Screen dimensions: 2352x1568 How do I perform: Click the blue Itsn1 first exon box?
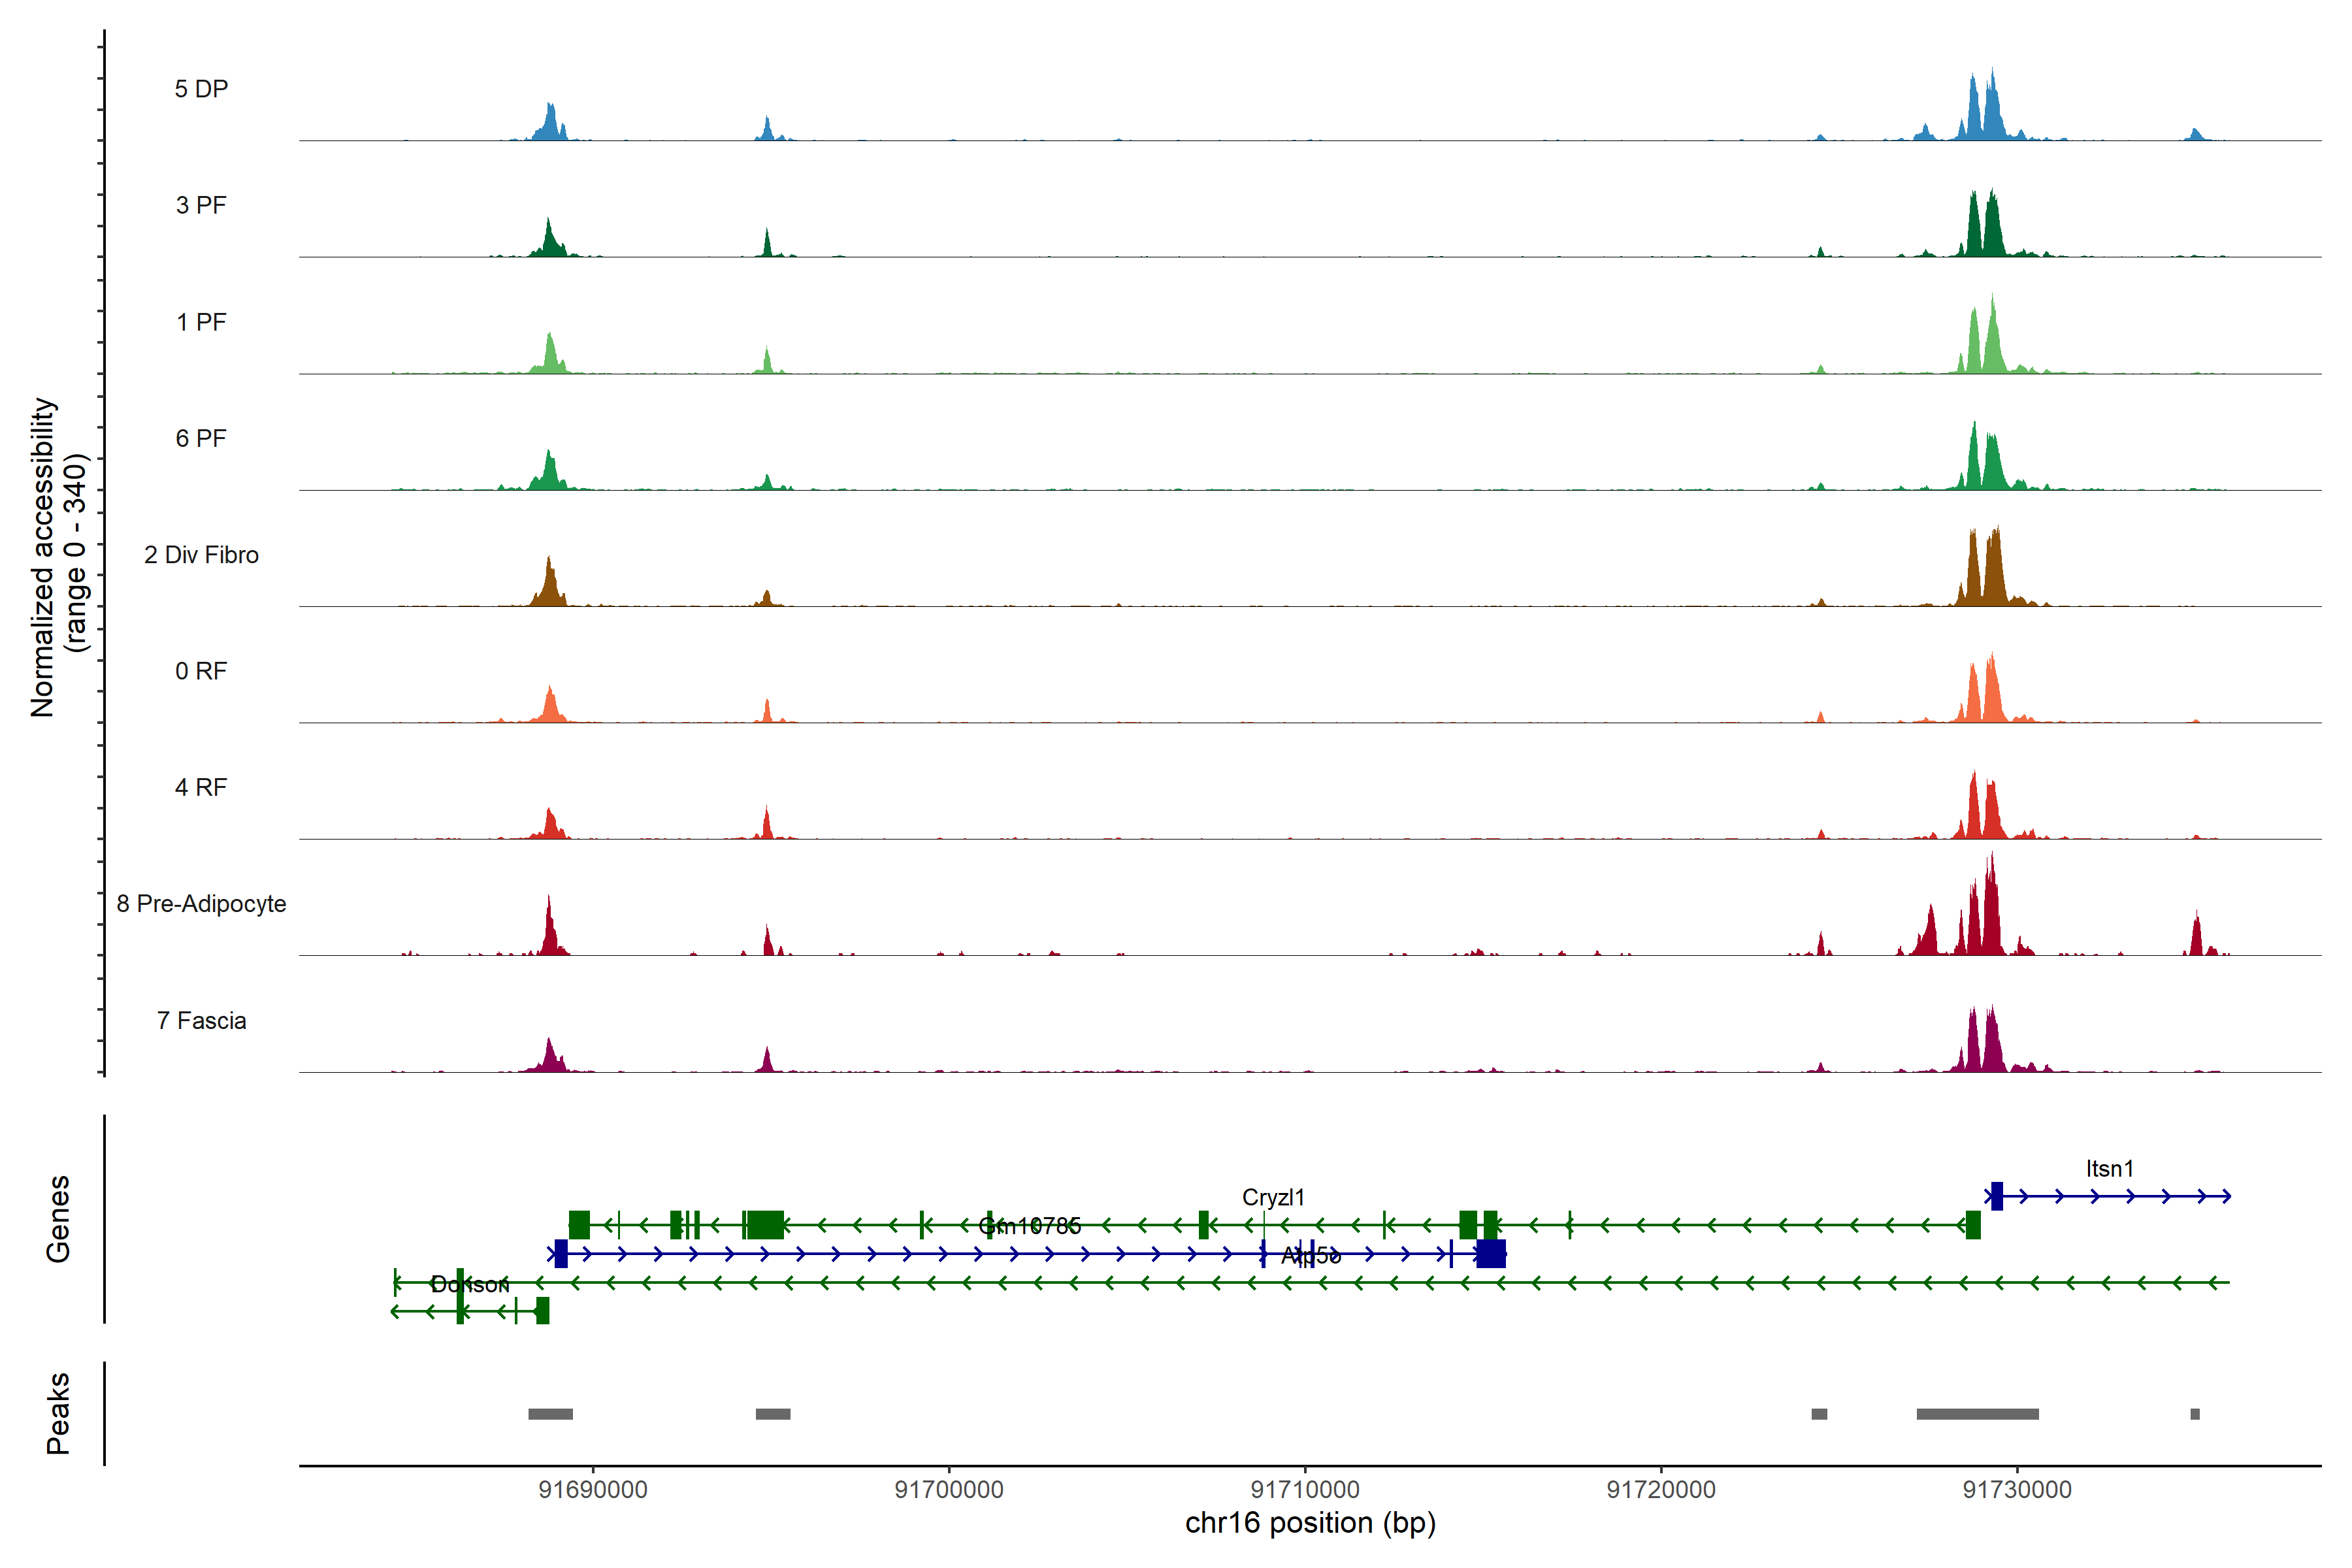pos(1996,1196)
